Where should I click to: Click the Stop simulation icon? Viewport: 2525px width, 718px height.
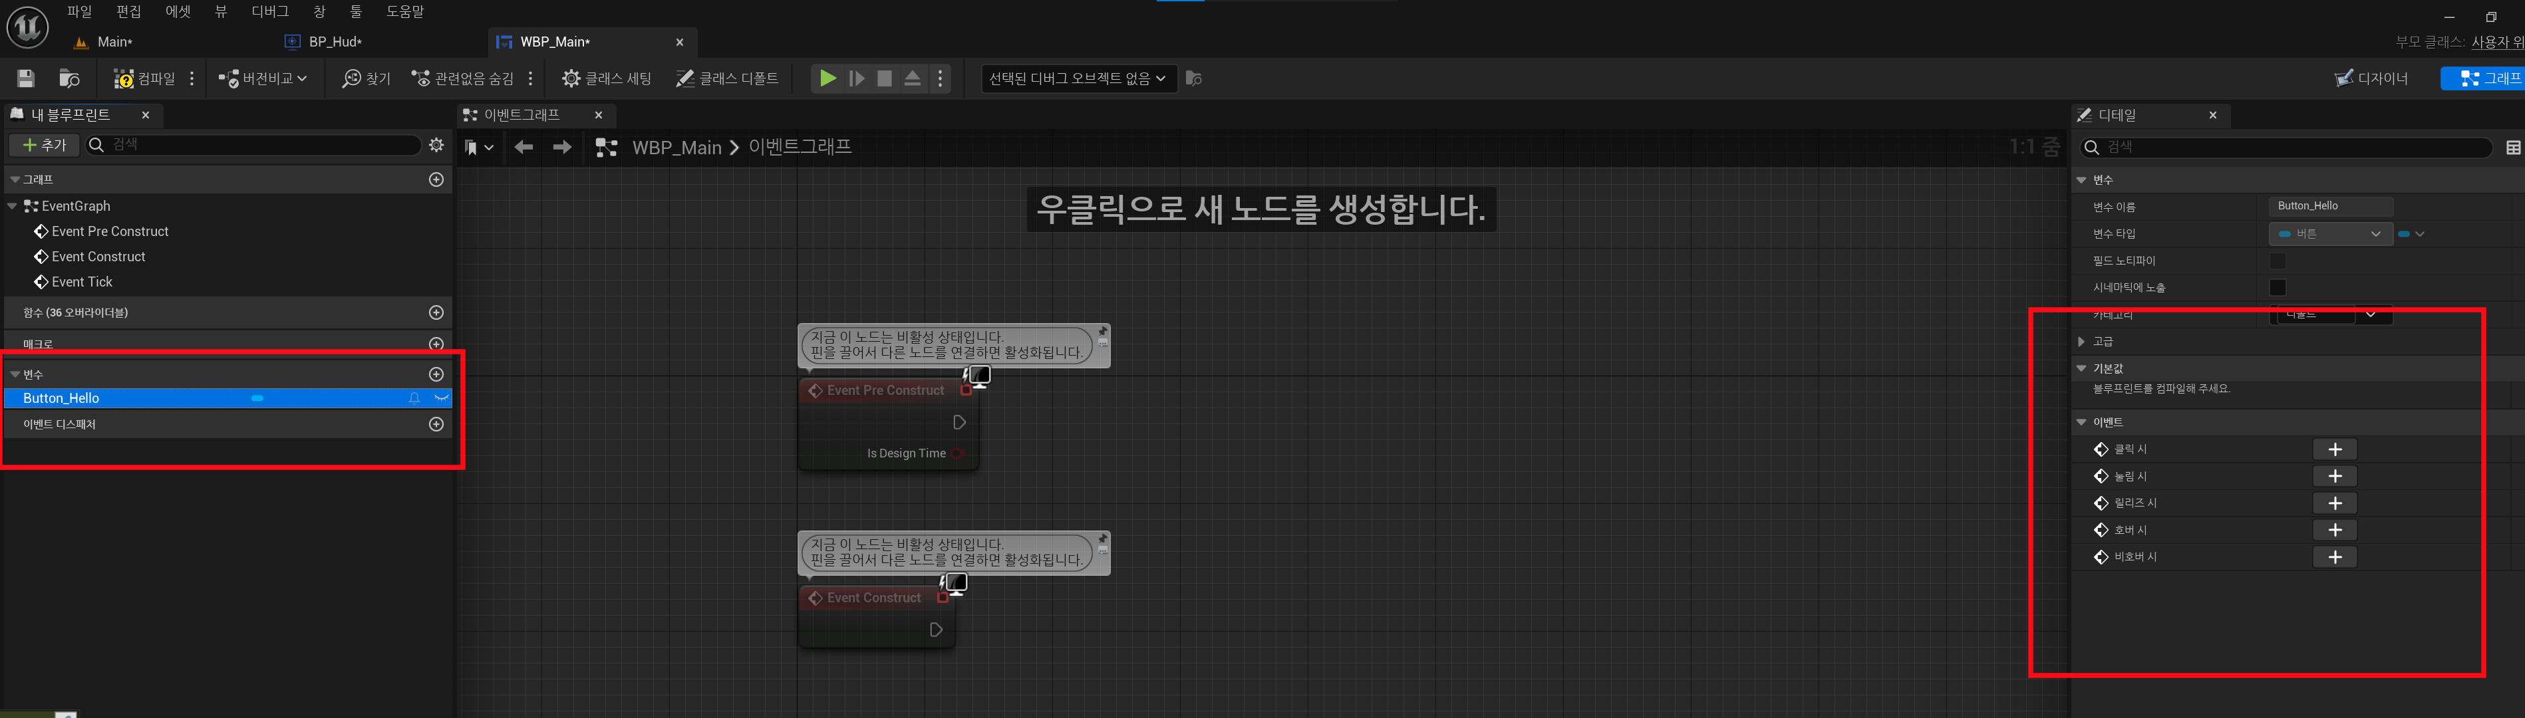pyautogui.click(x=884, y=78)
